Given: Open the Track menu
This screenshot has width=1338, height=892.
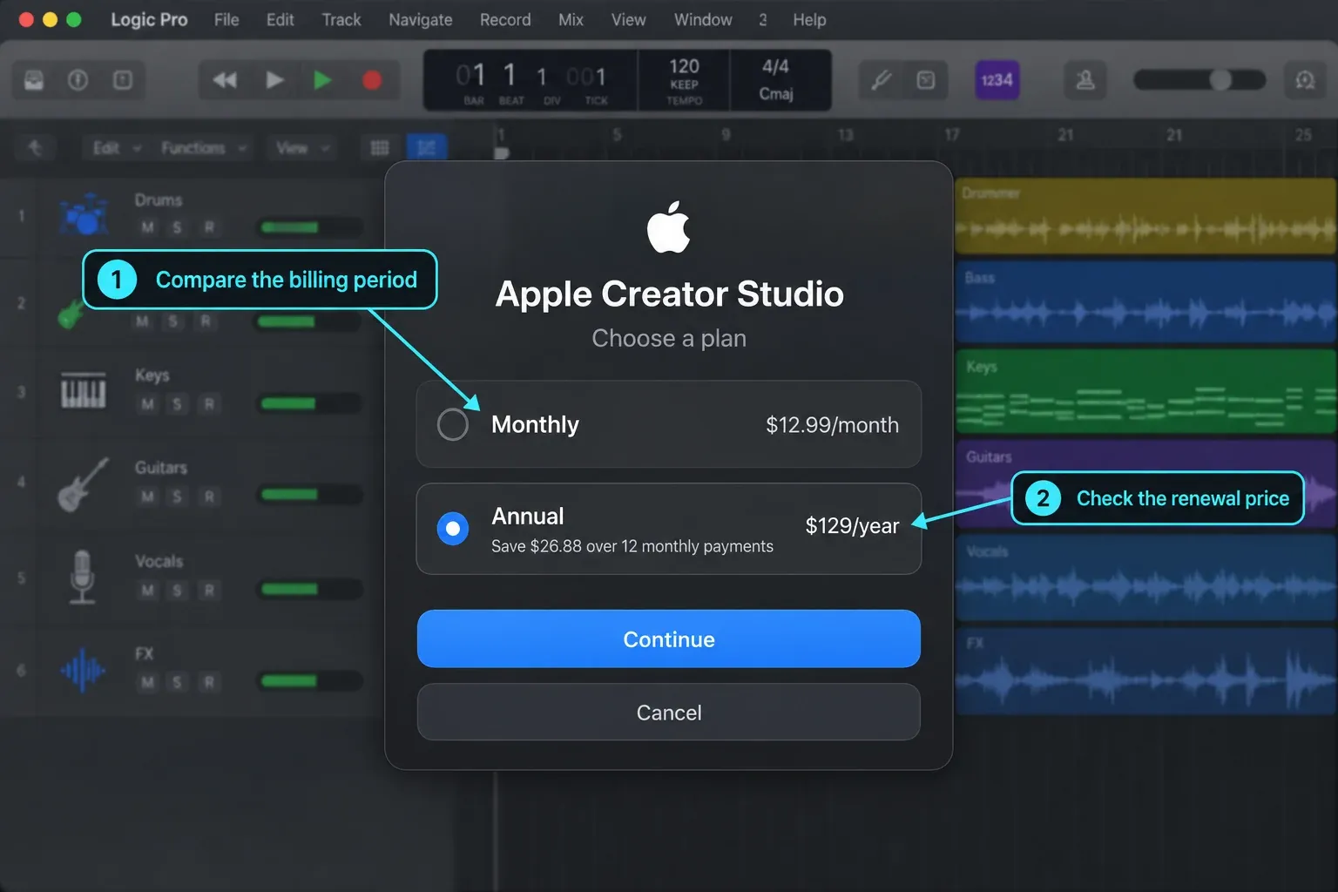Looking at the screenshot, I should (x=341, y=19).
